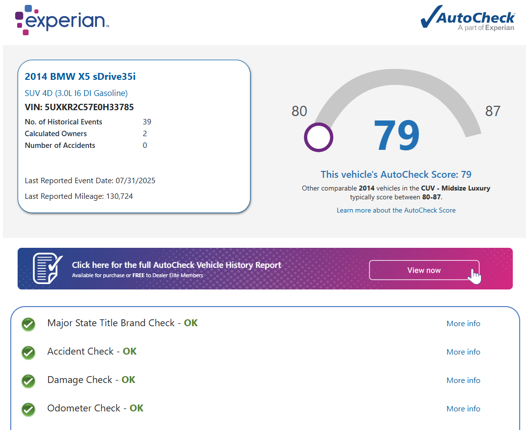Screen dimensions: 526x430
Task: Click Last Reported Mileage 130,724 text
Action: click(79, 196)
